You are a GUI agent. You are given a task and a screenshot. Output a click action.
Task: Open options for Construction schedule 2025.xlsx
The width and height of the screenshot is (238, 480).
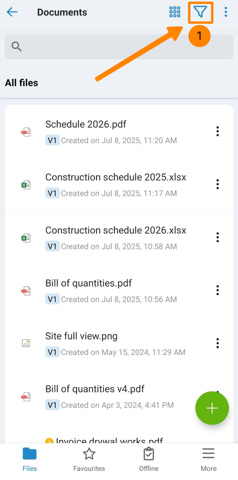(217, 184)
